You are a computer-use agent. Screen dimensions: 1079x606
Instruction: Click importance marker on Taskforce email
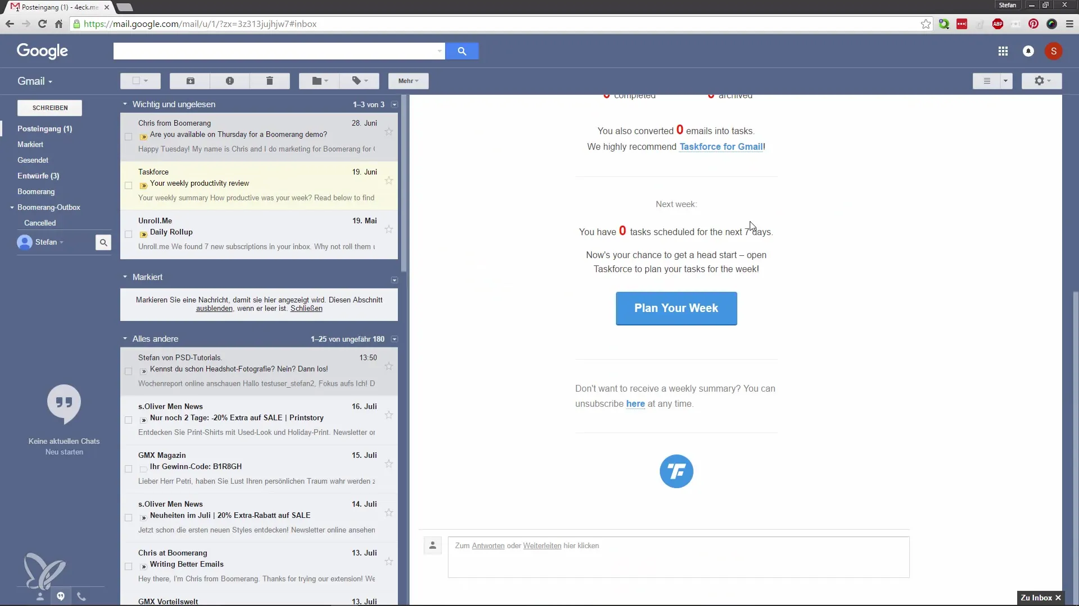143,185
